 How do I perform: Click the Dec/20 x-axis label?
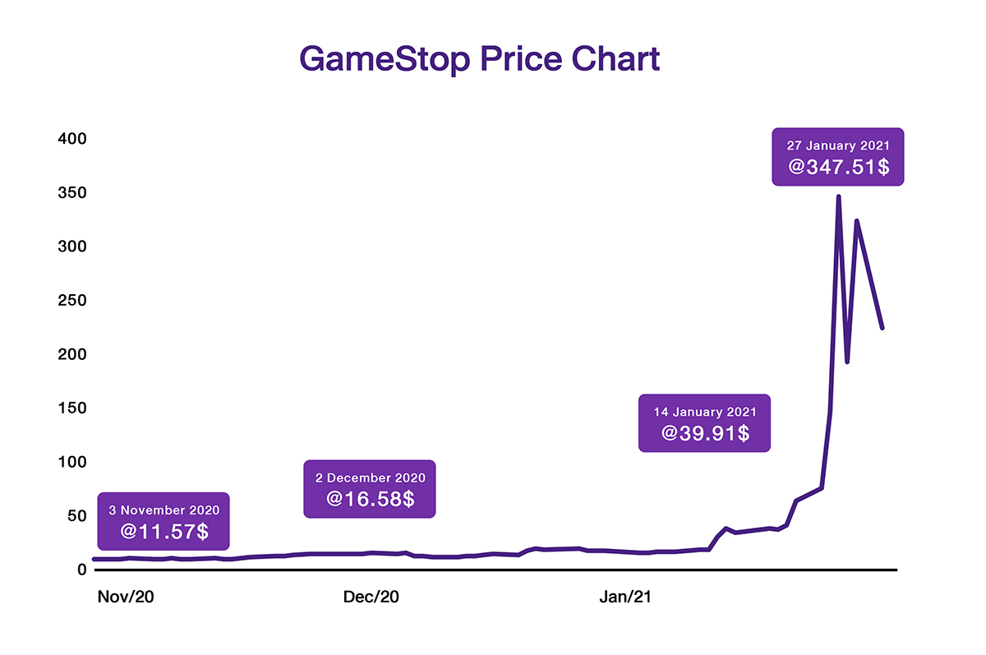coord(371,597)
